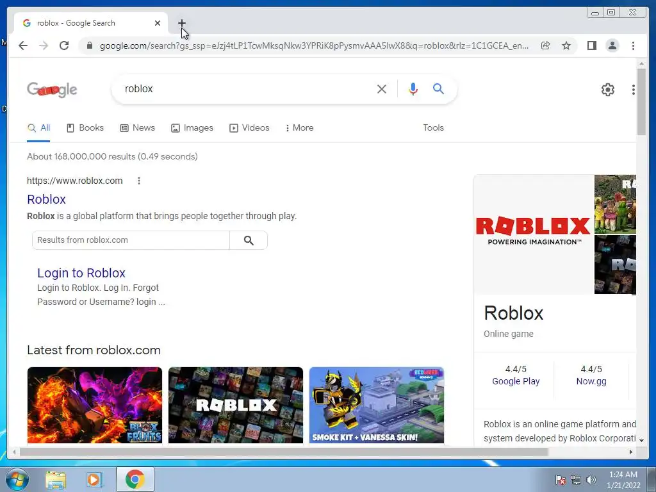Click the roblox.com site search button
The image size is (656, 492).
click(249, 240)
